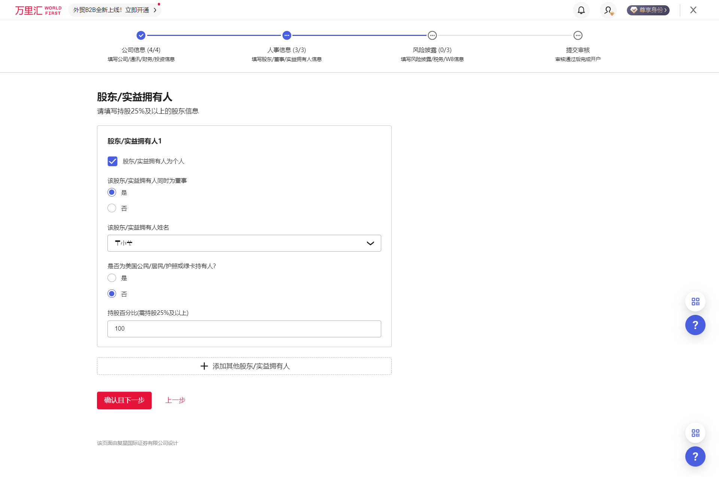Click the 公司信息 completed step checkmark
719x477 pixels.
(x=141, y=36)
